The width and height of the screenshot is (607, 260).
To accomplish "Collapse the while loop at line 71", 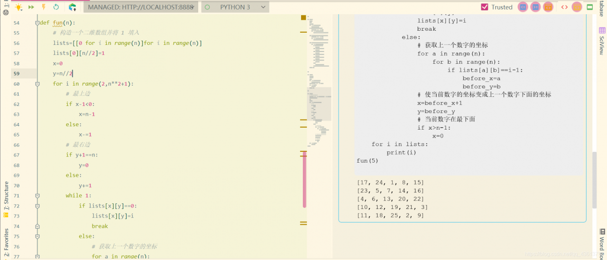I will [37, 195].
